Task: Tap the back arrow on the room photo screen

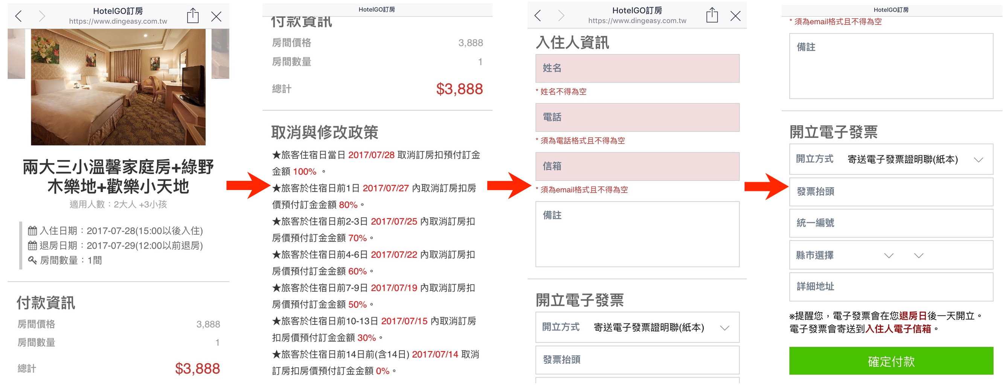Action: (x=18, y=16)
